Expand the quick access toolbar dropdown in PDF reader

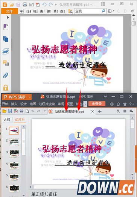tap(56, 5)
